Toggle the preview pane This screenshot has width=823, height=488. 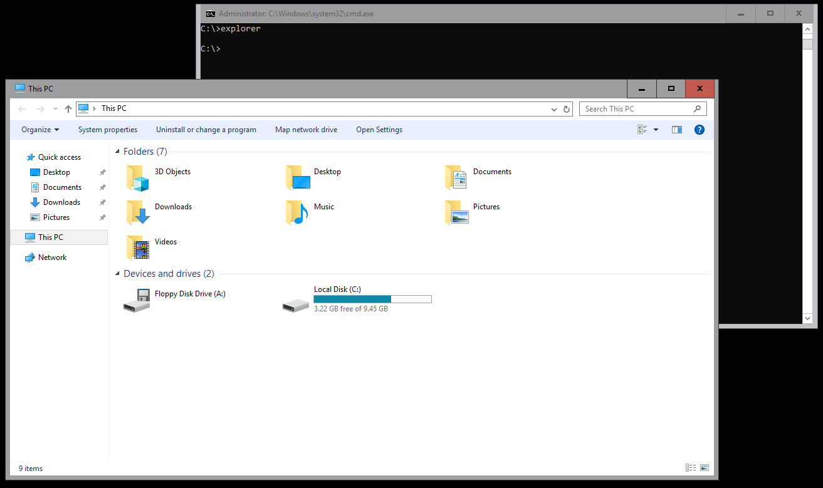point(676,130)
